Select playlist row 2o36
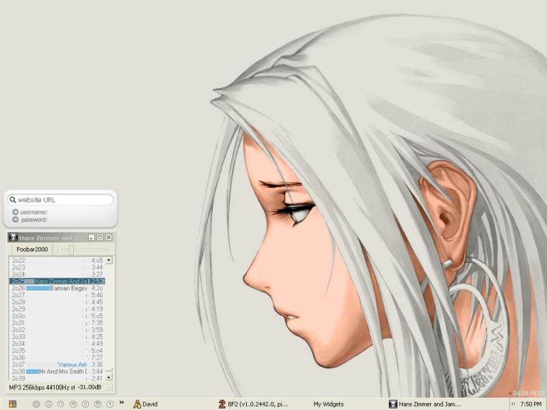Image resolution: width=547 pixels, height=410 pixels. (57, 357)
